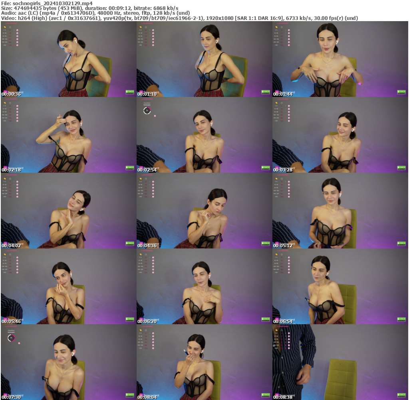The image size is (409, 400).
Task: Click the Lovense logo in the first thumbnail
Action: click(x=11, y=23)
